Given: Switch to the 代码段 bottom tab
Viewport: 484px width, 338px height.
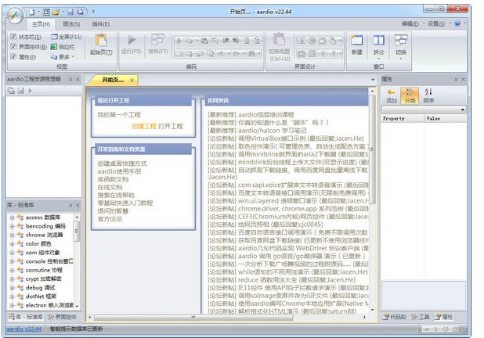Looking at the screenshot, I should [395, 317].
